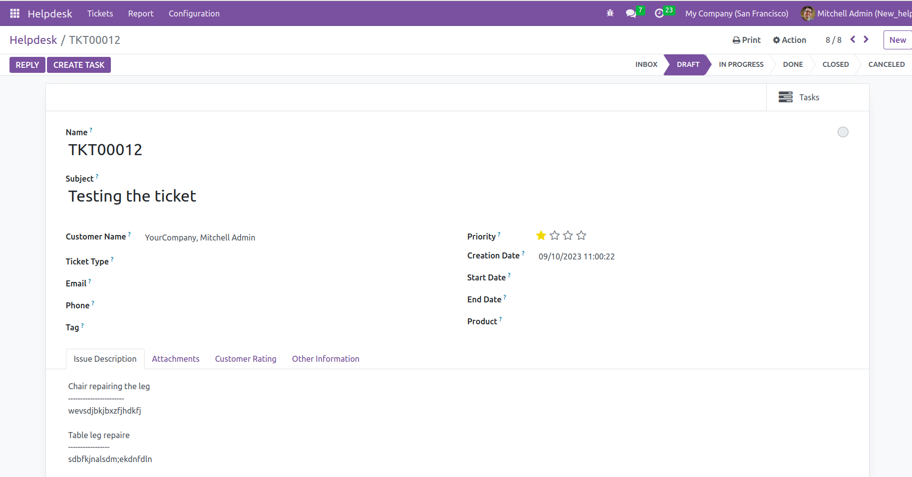Click the Customer Name help question mark
The height and width of the screenshot is (477, 912).
[129, 234]
